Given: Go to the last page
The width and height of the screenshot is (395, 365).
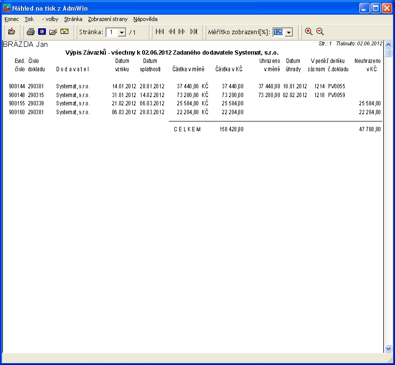Looking at the screenshot, I should tap(193, 32).
